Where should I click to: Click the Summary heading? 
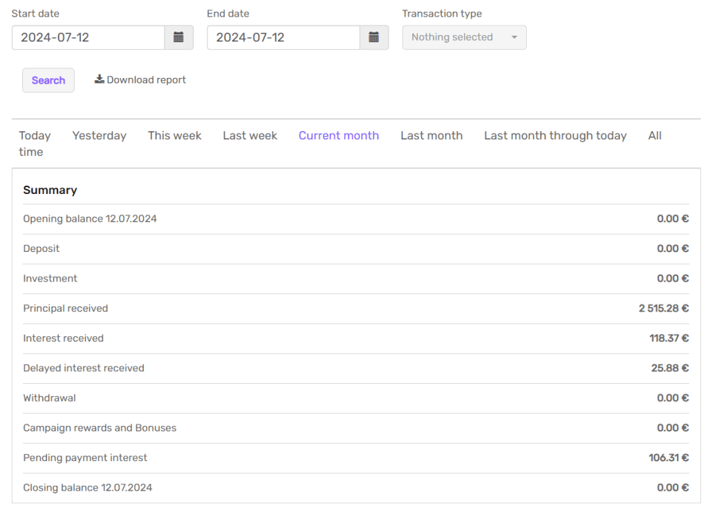coord(50,190)
